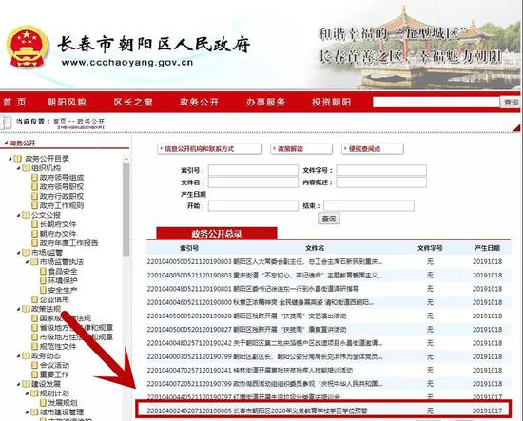Click the tree scrollbar up arrow
This screenshot has width=523, height=421.
126,158
